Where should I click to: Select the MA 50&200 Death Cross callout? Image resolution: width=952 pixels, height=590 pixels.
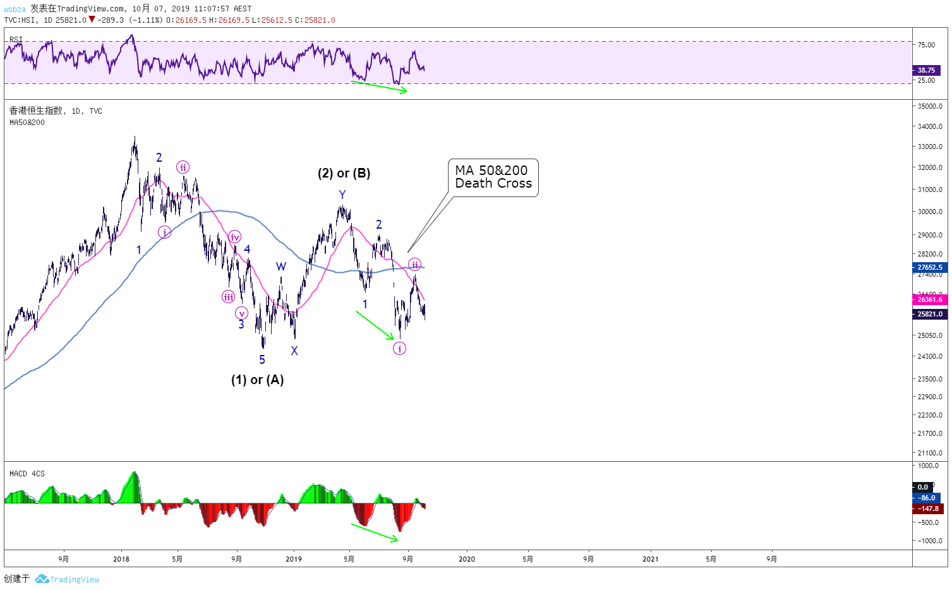493,178
